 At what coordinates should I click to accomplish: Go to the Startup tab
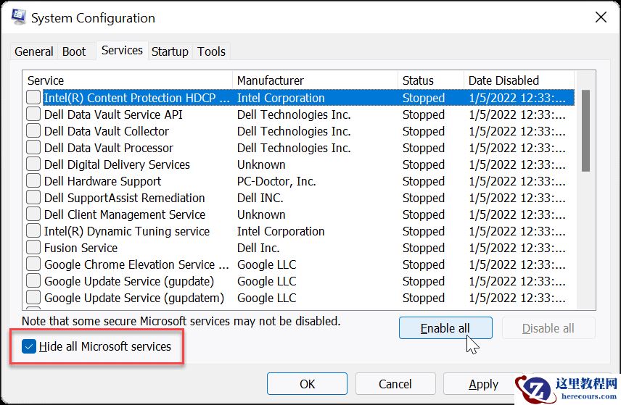click(x=170, y=51)
